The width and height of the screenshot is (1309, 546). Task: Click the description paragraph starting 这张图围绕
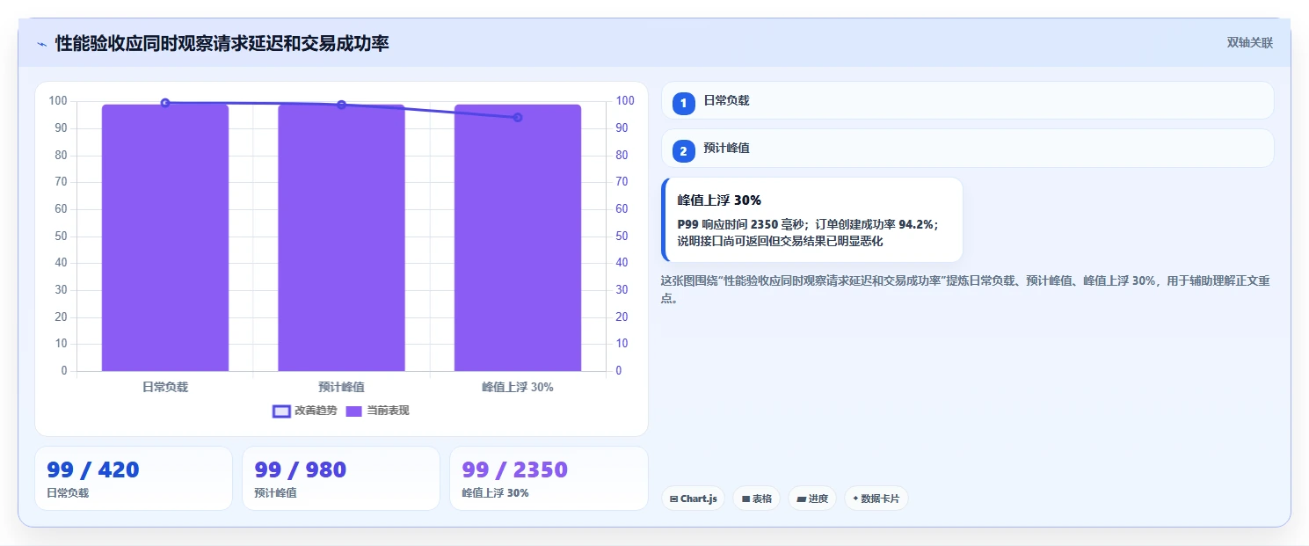click(x=964, y=289)
